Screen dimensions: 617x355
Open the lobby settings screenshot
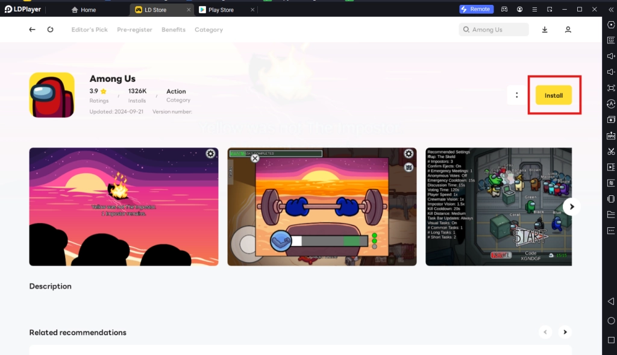[x=498, y=207]
